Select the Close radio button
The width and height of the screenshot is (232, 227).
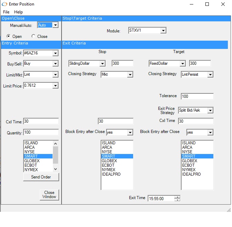click(x=34, y=36)
